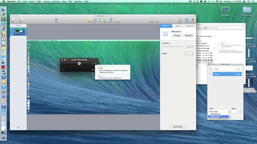The width and height of the screenshot is (257, 144).
Task: Open the Keynote menu in menu bar
Action: [x=11, y=2]
